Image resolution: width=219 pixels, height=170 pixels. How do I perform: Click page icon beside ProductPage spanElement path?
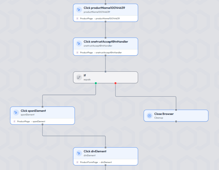14,121
